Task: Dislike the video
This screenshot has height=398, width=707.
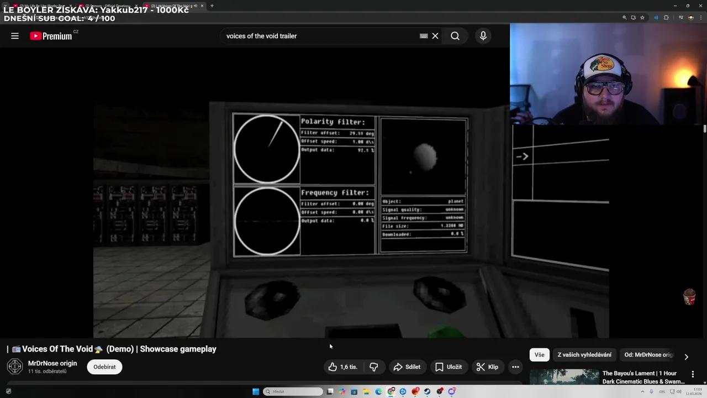Action: click(x=374, y=367)
